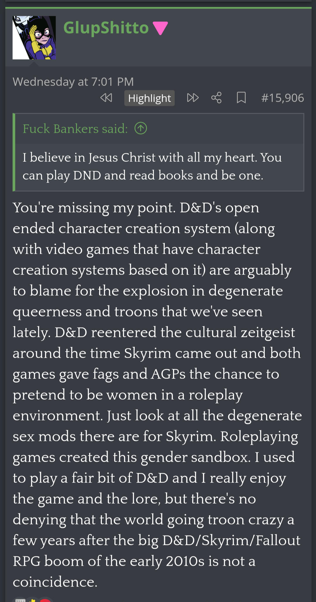Screen dimensions: 316x602
Task: Click the green line above the post
Action: [158, 8]
